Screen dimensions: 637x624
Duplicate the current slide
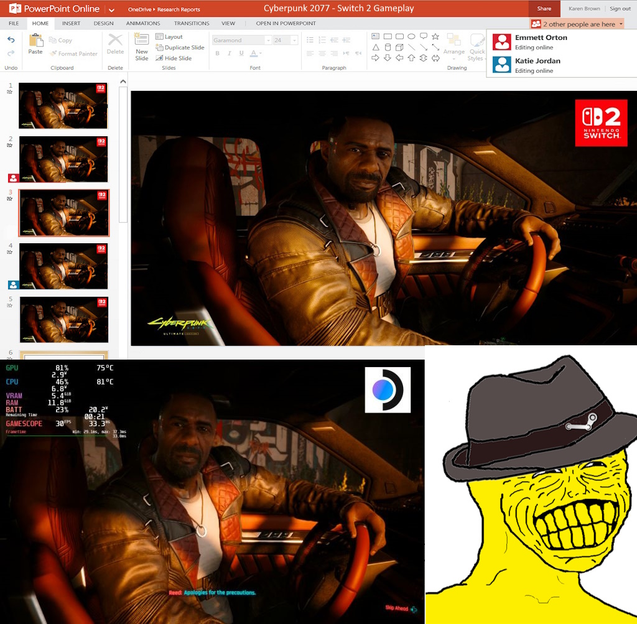pyautogui.click(x=180, y=47)
